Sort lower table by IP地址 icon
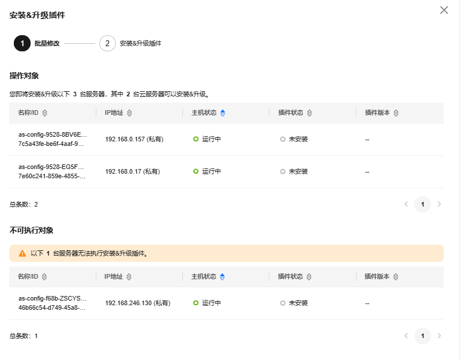 click(129, 277)
